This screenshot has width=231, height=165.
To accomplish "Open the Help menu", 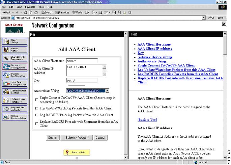I will tap(50, 7).
